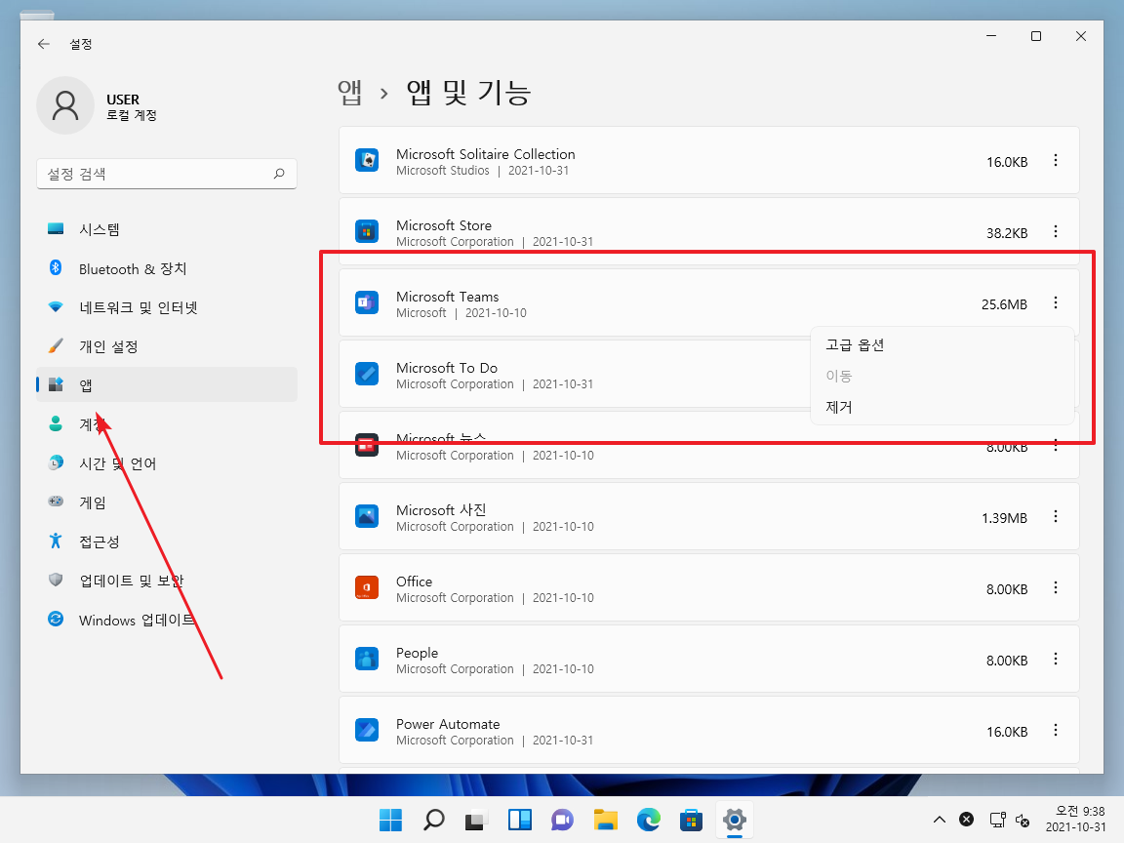Screen dimensions: 1124x843
Task: Open more options for Microsoft Store
Action: (x=1055, y=231)
